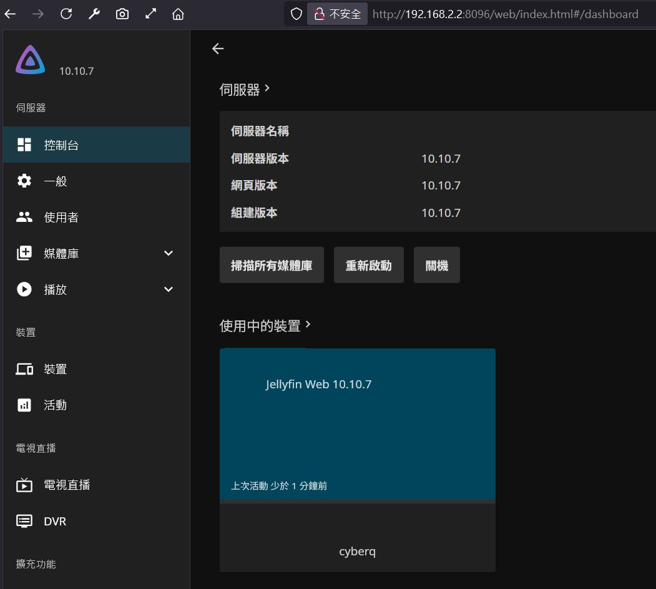Click the 電視直播 sidebar section header

(36, 448)
